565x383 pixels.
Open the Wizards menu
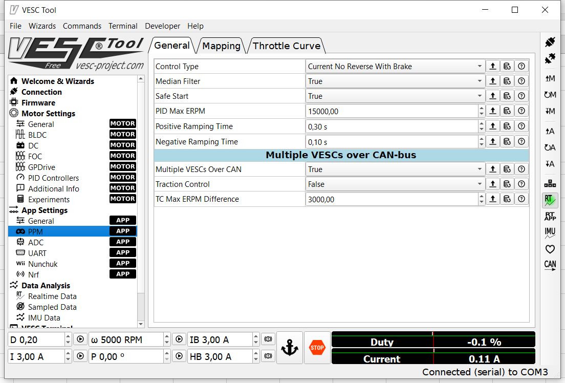(42, 26)
